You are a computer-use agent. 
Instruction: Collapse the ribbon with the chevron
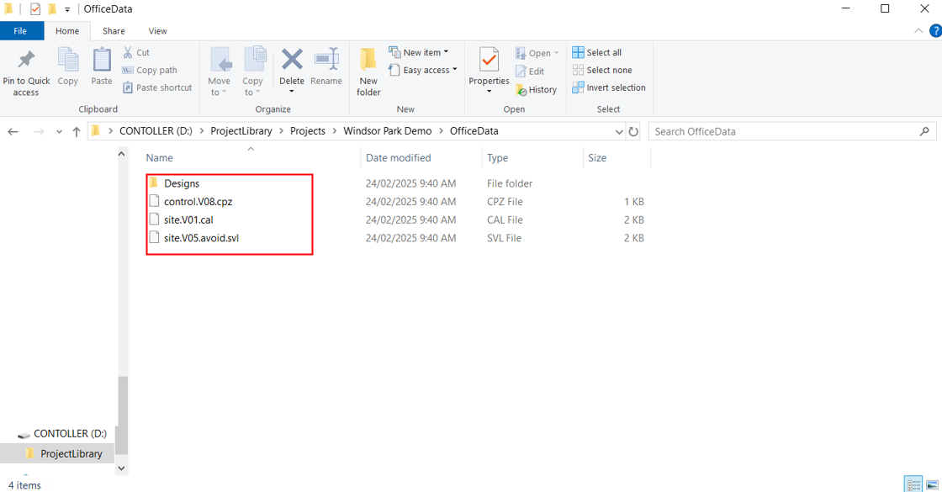pos(918,30)
